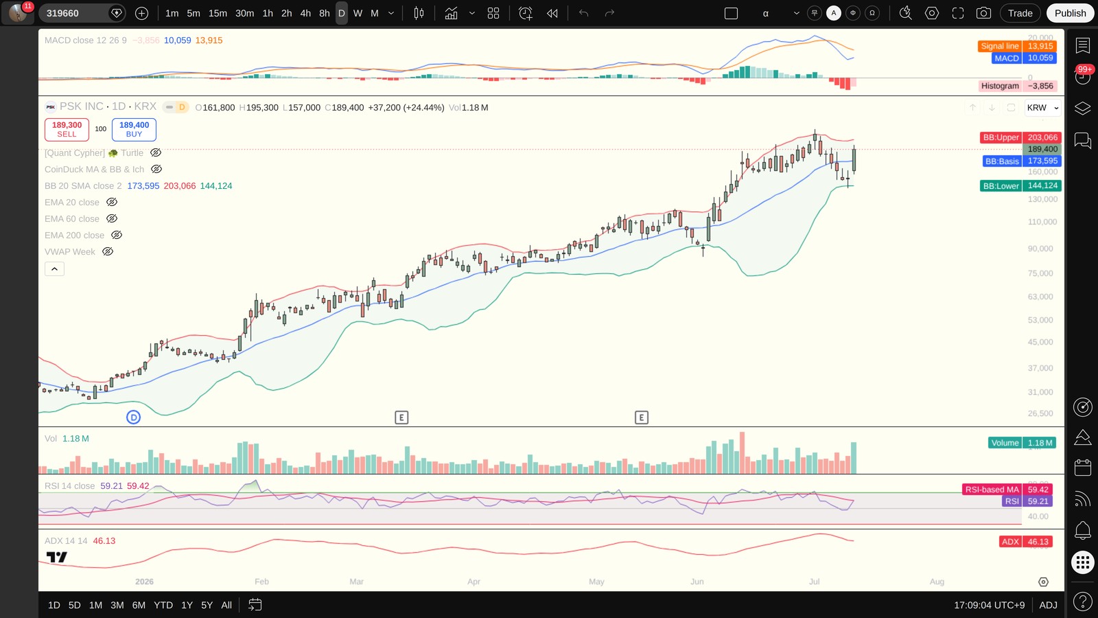Select the 4h timeframe

tap(305, 13)
